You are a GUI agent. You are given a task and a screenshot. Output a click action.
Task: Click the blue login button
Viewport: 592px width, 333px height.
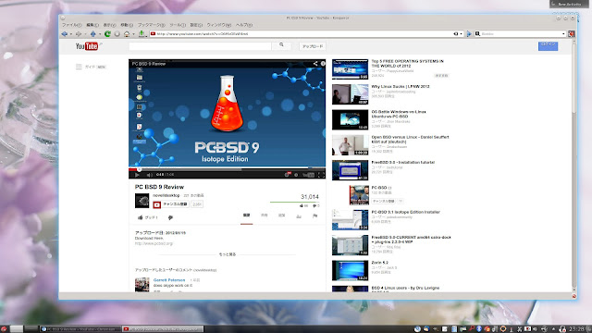pyautogui.click(x=548, y=45)
